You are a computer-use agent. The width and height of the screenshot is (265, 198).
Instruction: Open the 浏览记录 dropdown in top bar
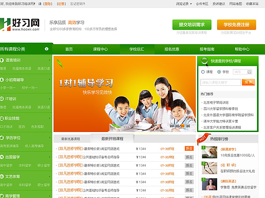(184, 4)
